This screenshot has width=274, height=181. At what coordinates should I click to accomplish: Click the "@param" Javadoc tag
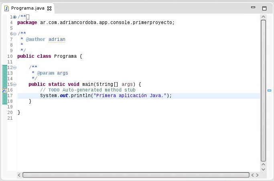(46, 73)
